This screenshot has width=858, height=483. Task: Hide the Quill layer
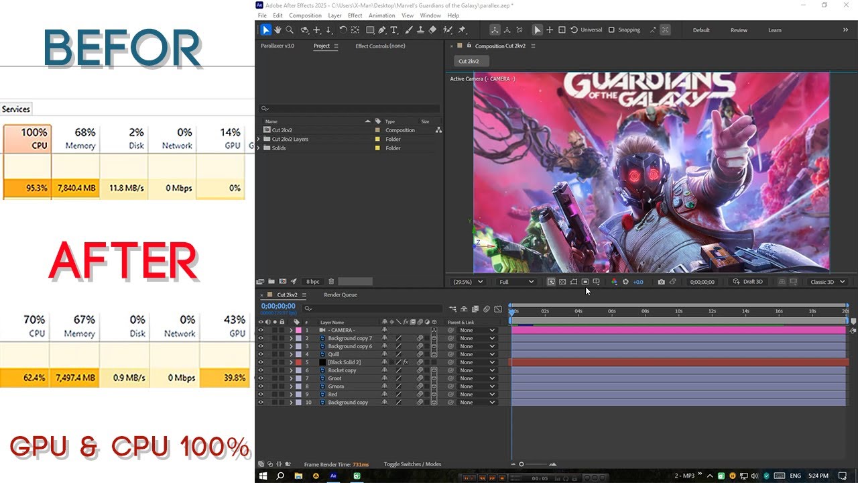click(261, 354)
